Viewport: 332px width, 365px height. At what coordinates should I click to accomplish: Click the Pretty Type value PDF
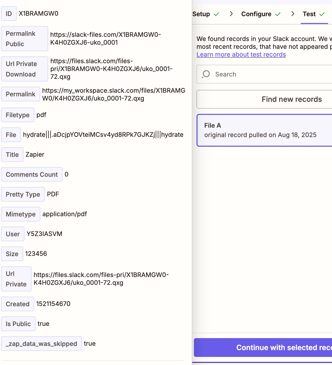[x=53, y=194]
